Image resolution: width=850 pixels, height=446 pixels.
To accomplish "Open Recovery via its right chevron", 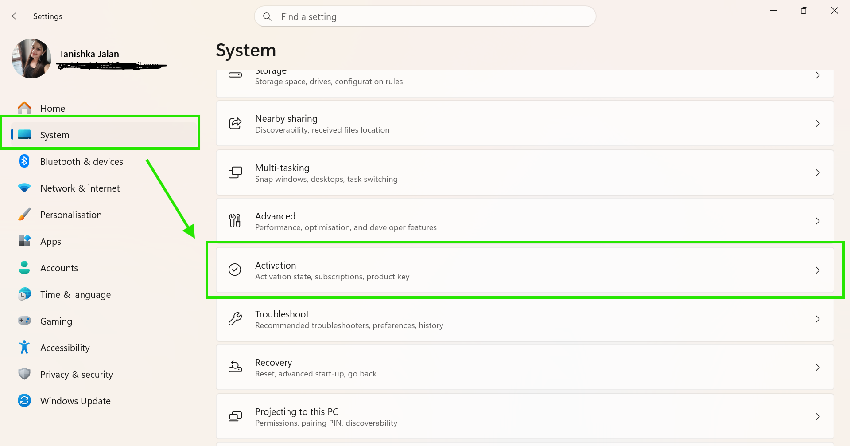I will (x=818, y=368).
